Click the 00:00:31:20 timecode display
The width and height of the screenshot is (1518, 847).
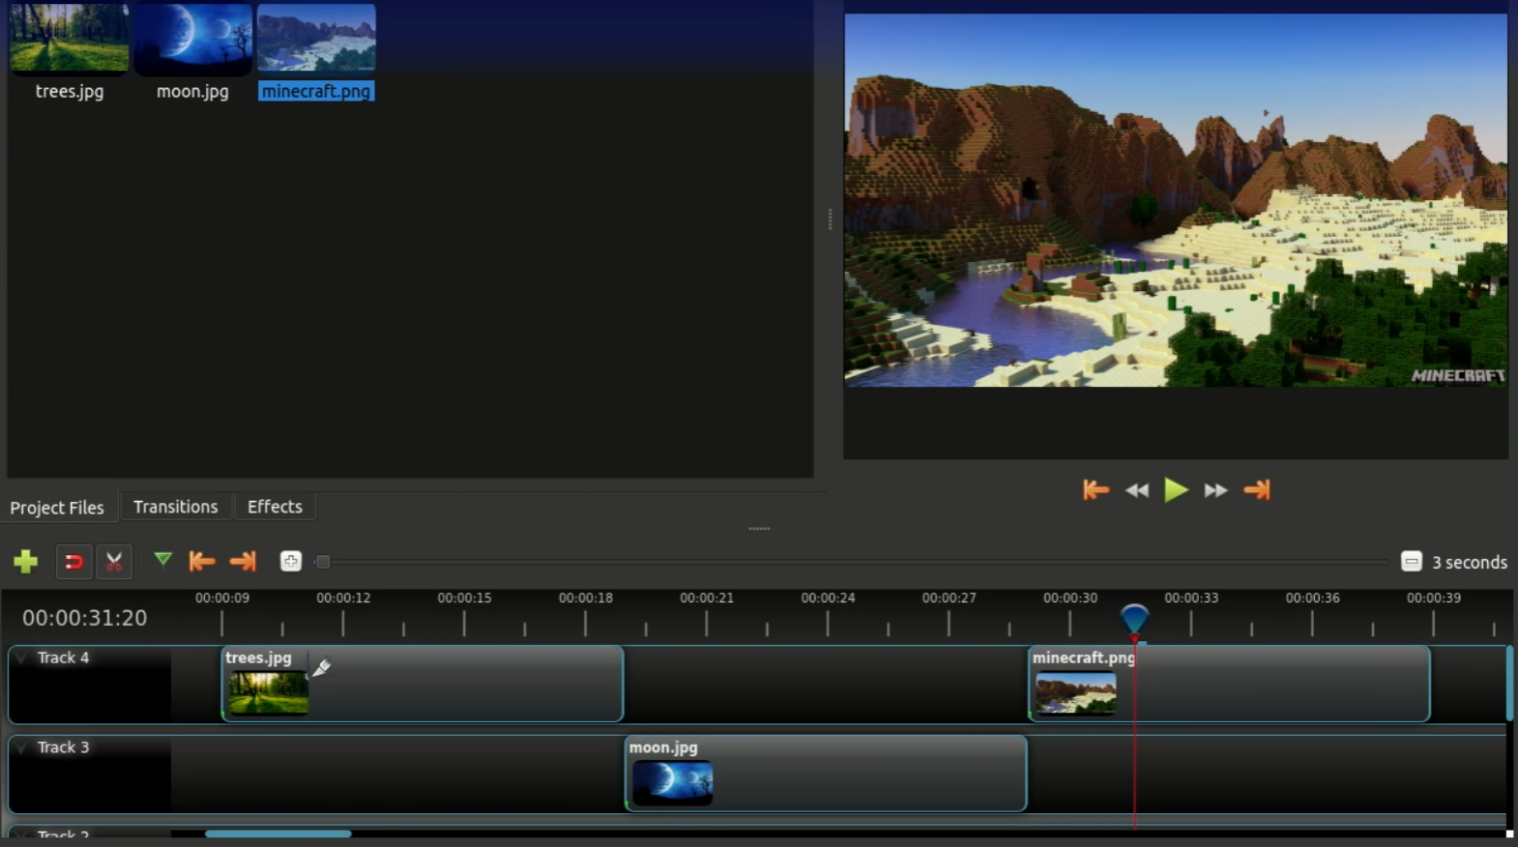click(x=85, y=618)
